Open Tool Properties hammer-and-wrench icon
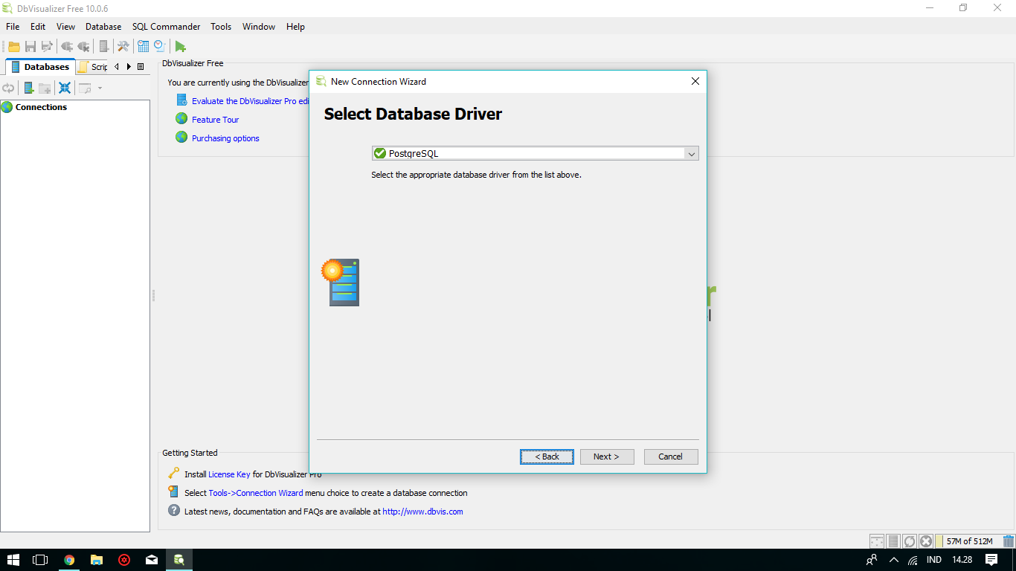 [x=123, y=46]
